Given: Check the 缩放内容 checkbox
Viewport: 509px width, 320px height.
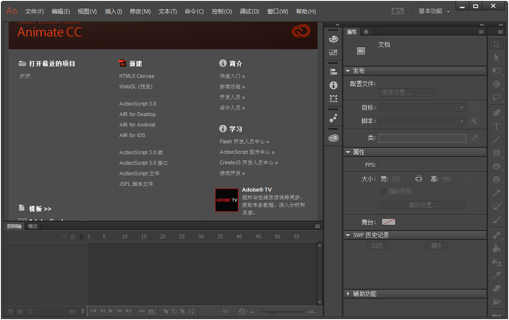Looking at the screenshot, I should pyautogui.click(x=383, y=192).
